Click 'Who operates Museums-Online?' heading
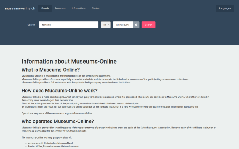Image resolution: width=239 pixels, height=149 pixels. click(x=58, y=121)
